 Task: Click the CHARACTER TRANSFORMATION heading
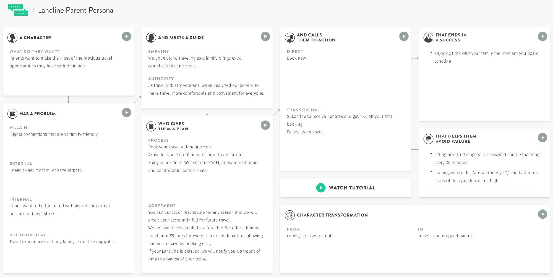coord(332,215)
